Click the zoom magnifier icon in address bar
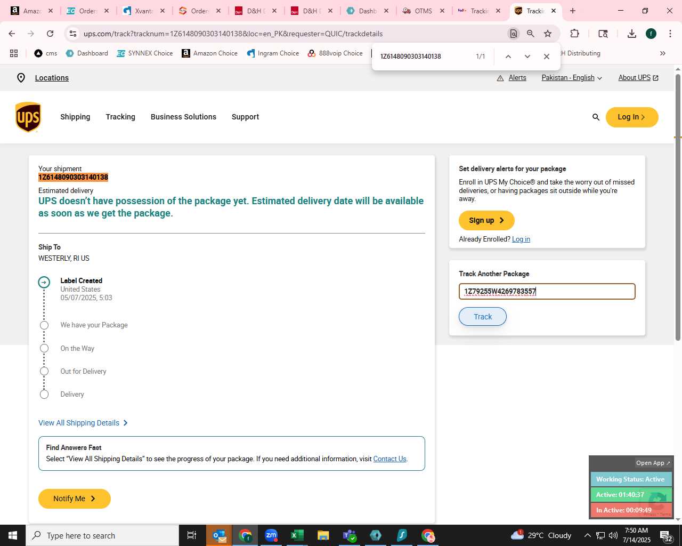 click(x=531, y=34)
